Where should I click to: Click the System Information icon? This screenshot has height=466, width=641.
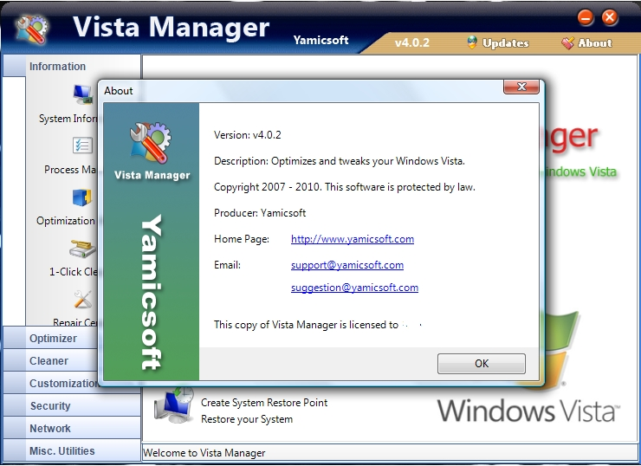(x=83, y=93)
